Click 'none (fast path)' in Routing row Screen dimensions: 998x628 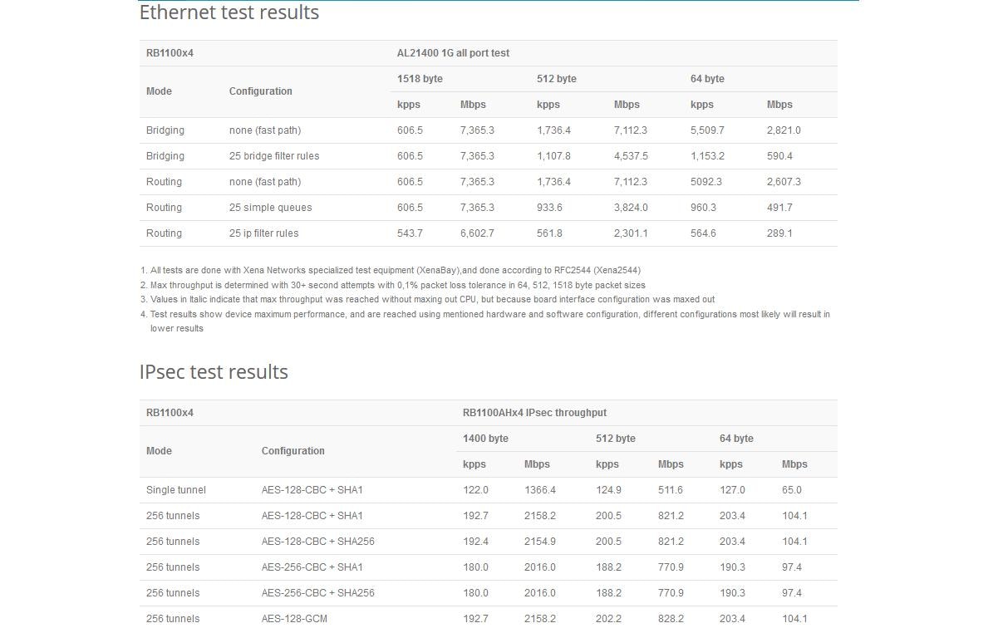pos(265,182)
